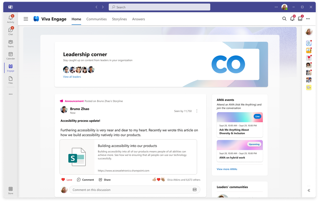This screenshot has width=319, height=202.
Task: Open blue circular arrow app in right rail
Action: coord(309,43)
